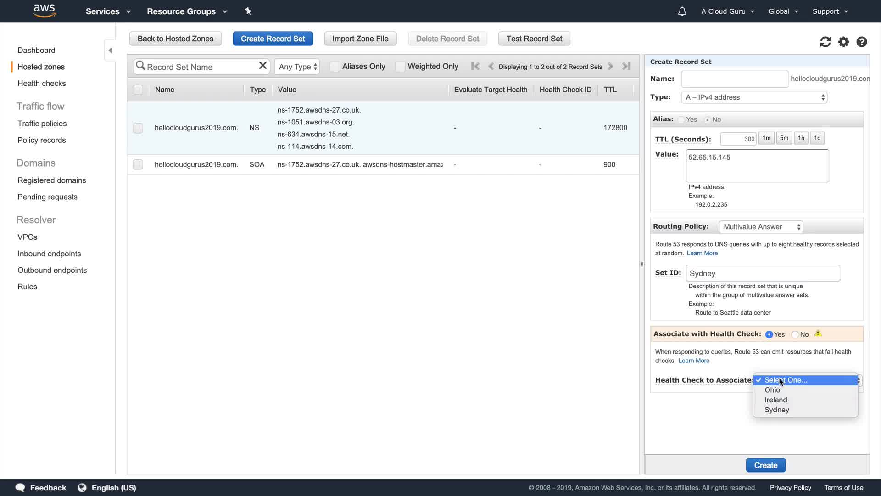The image size is (881, 496).
Task: Choose Ireland from health check list
Action: click(x=775, y=400)
